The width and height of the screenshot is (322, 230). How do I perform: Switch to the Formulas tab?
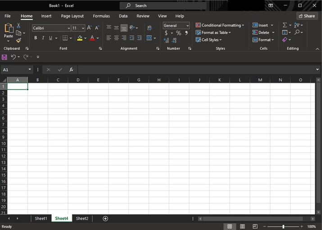(101, 16)
